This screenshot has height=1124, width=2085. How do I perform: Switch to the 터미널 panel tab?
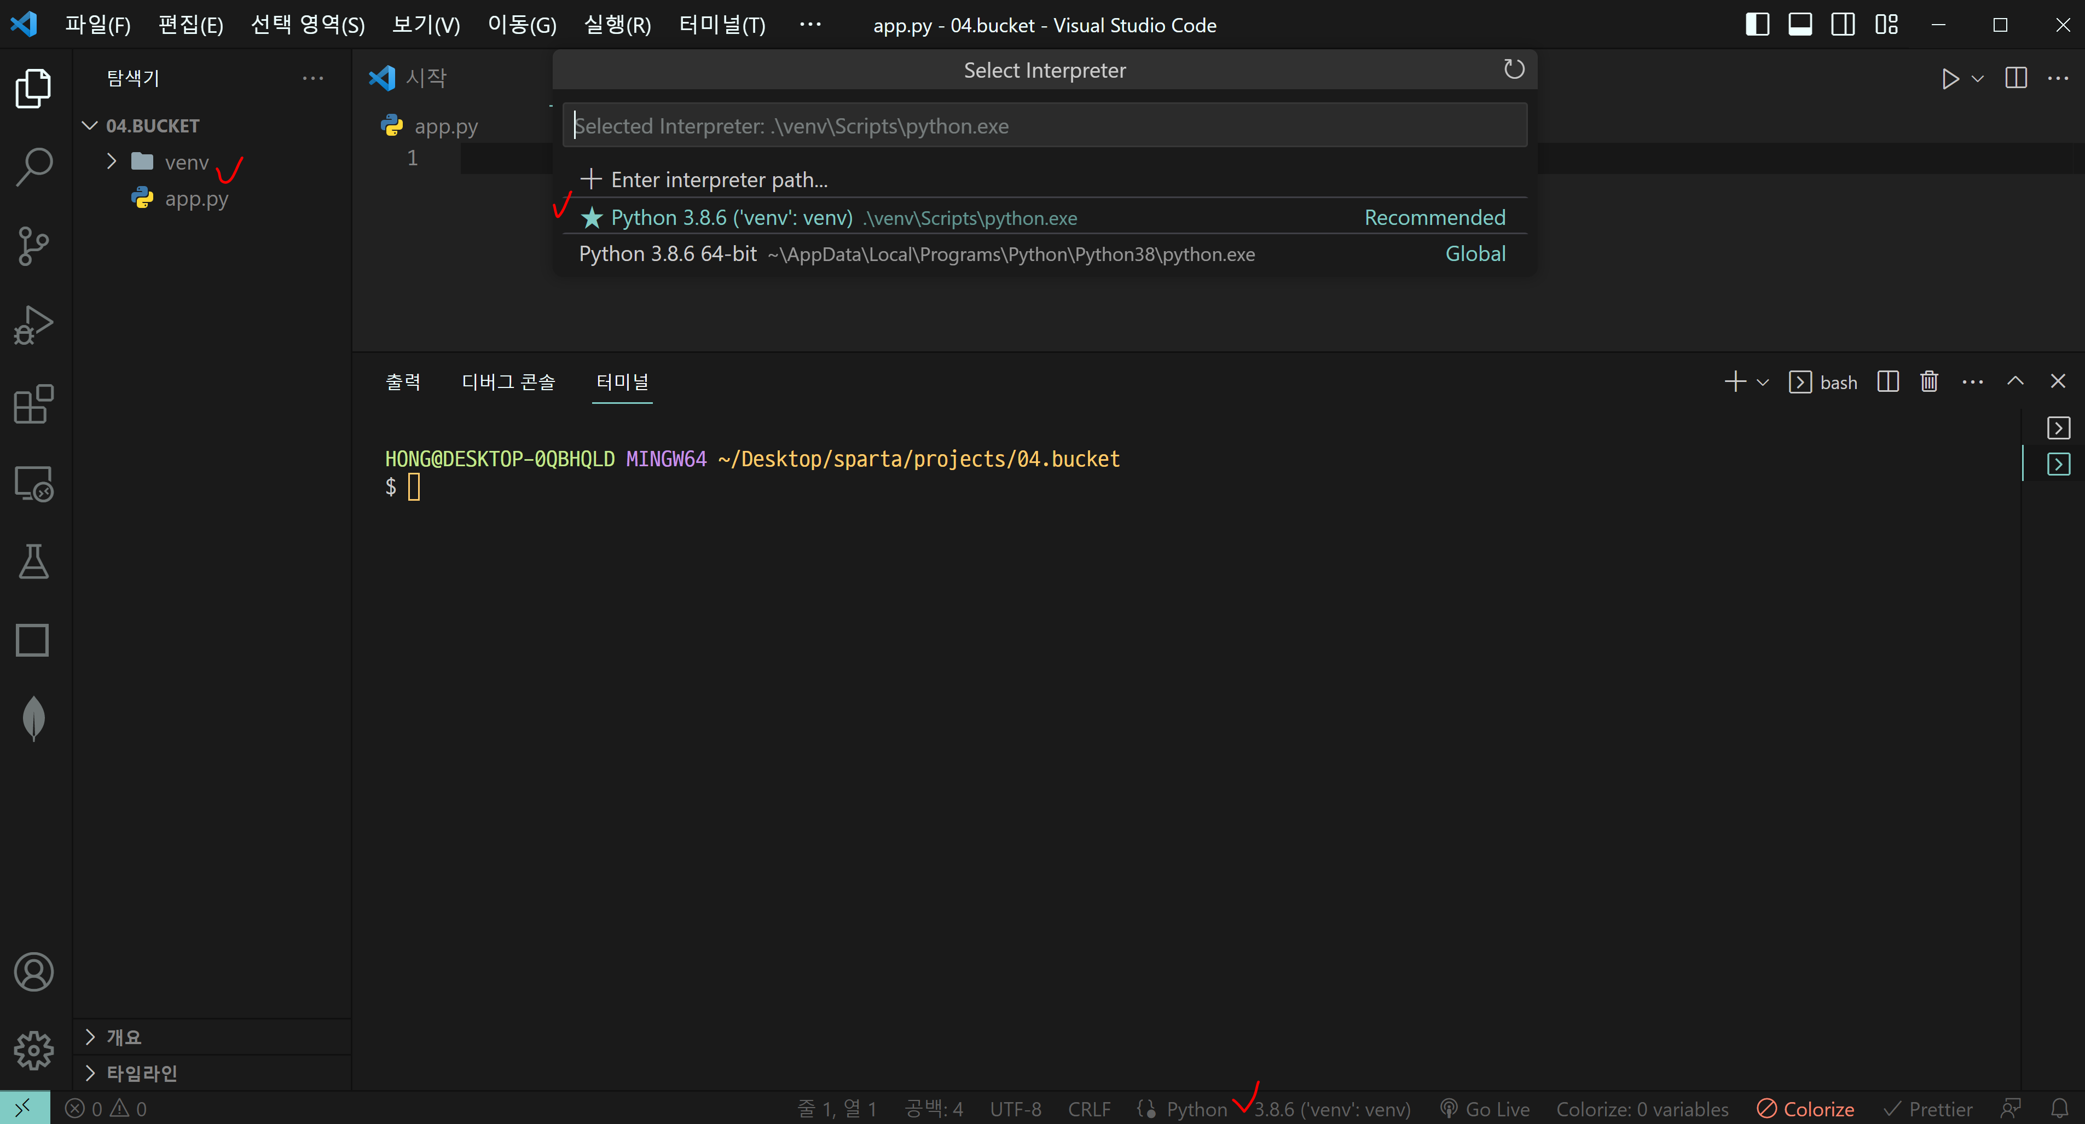[622, 382]
